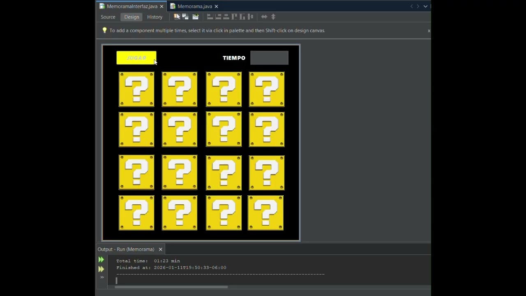Click the Preview Design eye icon

coord(196,17)
